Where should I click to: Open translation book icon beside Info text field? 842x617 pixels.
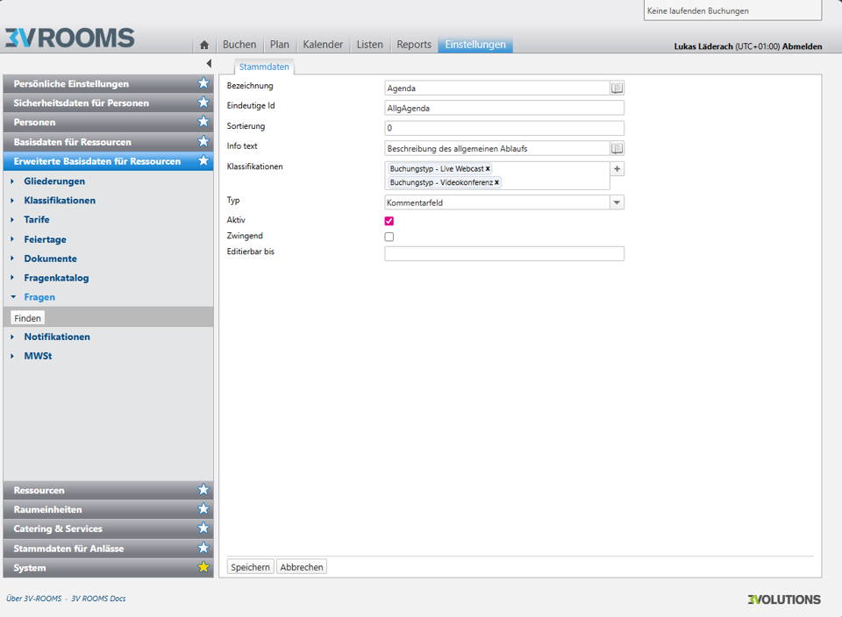pyautogui.click(x=617, y=148)
